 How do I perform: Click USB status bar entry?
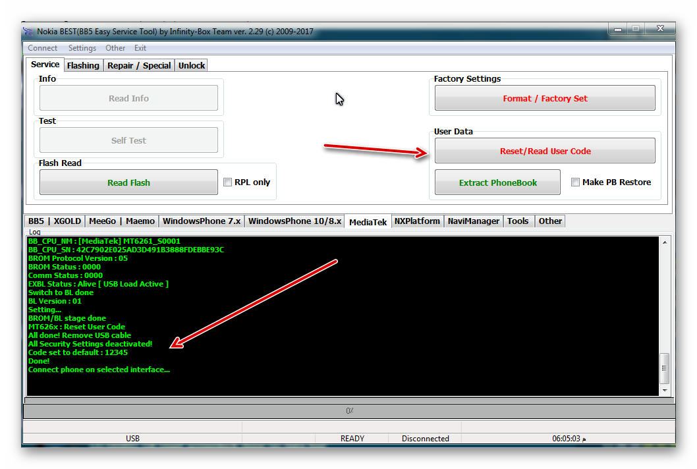click(132, 438)
